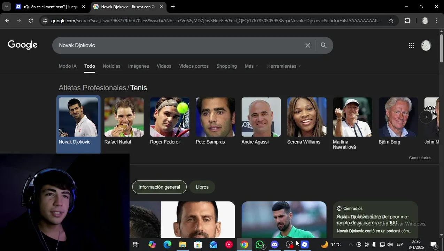Open the Shopping tab
Viewport: 444px width, 251px height.
point(227,66)
